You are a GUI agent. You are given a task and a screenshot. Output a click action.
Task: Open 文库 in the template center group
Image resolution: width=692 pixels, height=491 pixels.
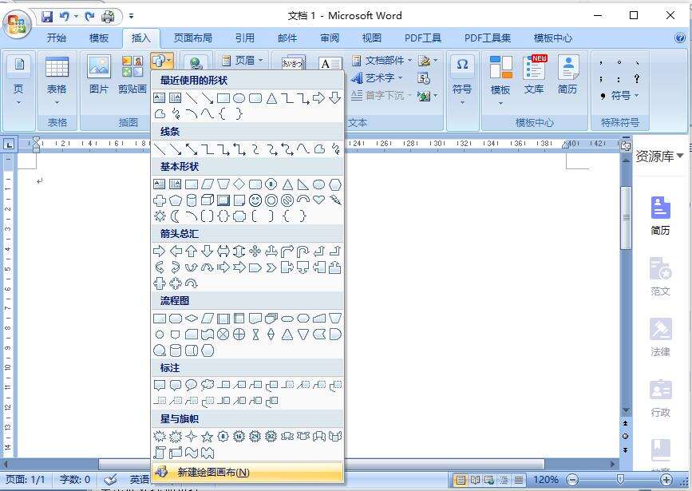point(534,75)
